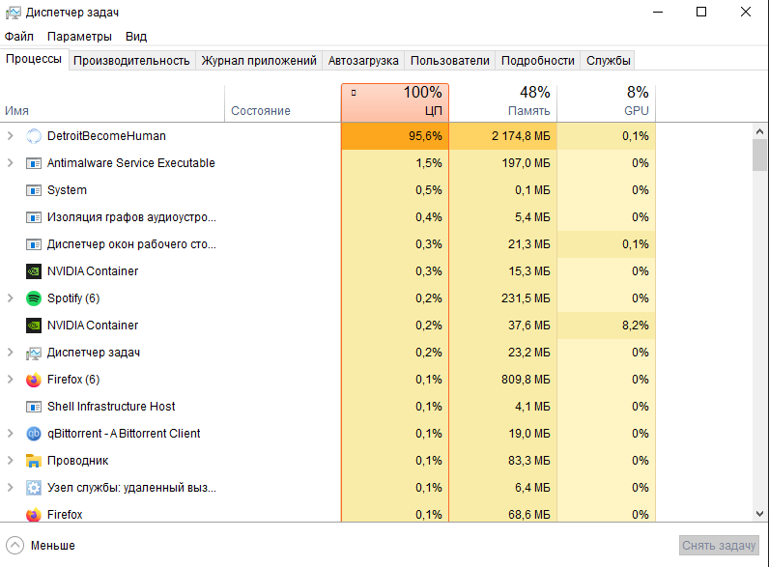Click the 83,3 МБ memory value

click(529, 461)
